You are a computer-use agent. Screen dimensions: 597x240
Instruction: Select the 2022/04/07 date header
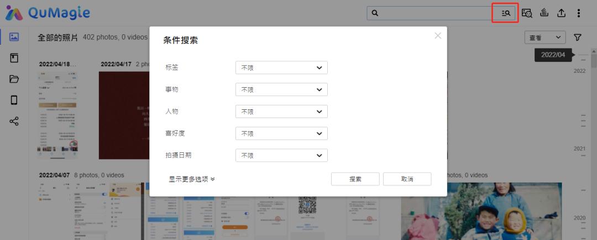[54, 175]
